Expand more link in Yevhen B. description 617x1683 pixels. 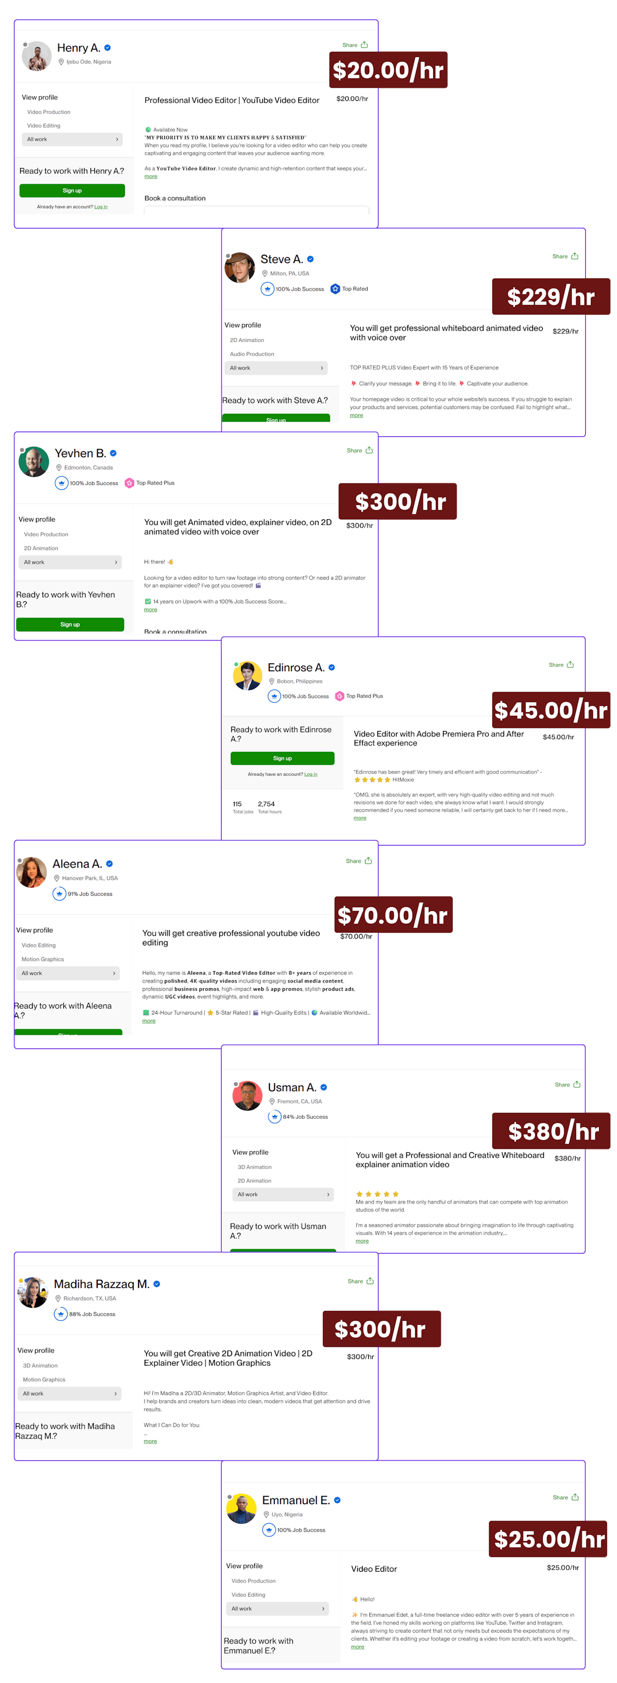(x=151, y=609)
